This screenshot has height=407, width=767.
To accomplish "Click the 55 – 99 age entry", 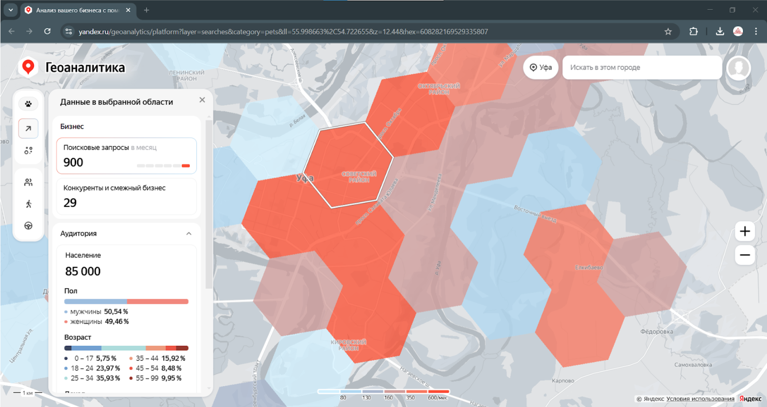I will click(156, 378).
